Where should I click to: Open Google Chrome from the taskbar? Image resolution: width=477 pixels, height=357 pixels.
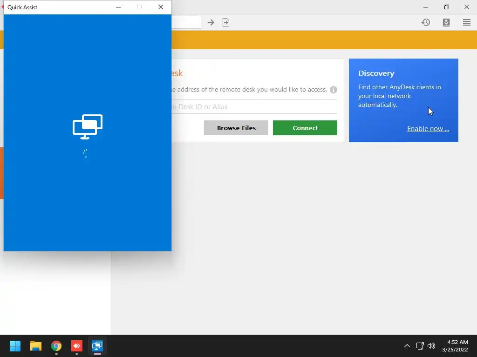click(x=56, y=346)
